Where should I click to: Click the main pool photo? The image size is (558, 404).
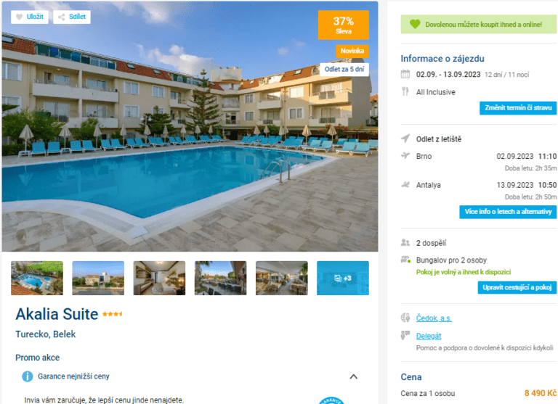coord(190,142)
